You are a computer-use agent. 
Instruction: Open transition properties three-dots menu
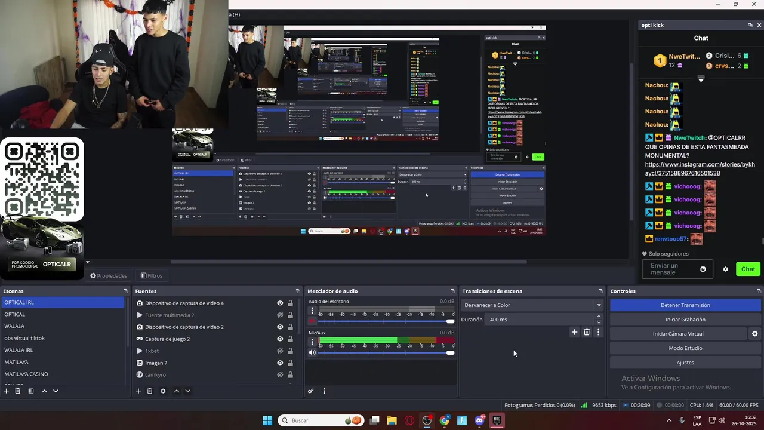click(599, 332)
